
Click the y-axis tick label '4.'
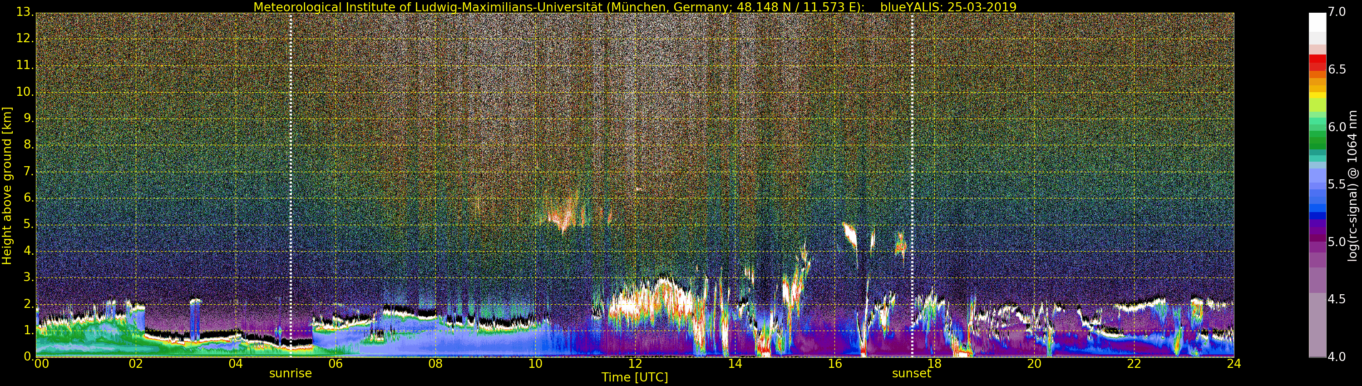(x=29, y=251)
